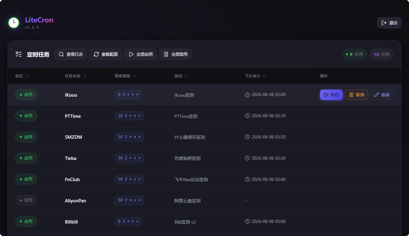The height and width of the screenshot is (236, 409).
Task: Click next run 2026-08-06 02:30
Action: tap(265, 158)
